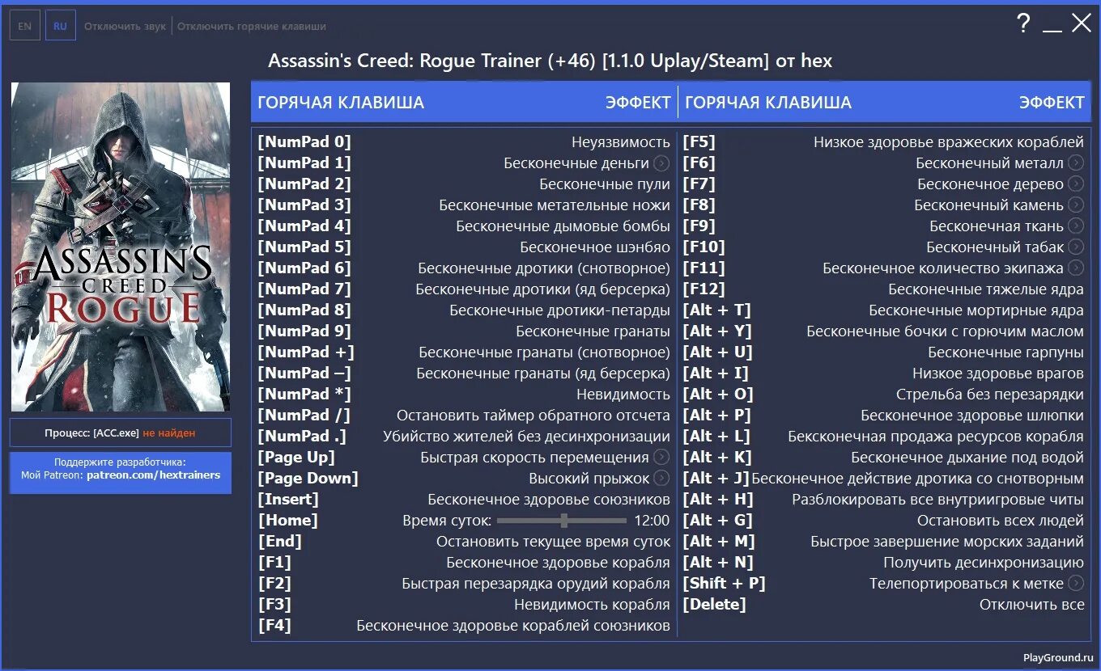Viewport: 1101px width, 671px height.
Task: Click the Получить десинхронизацию effect
Action: (x=984, y=563)
